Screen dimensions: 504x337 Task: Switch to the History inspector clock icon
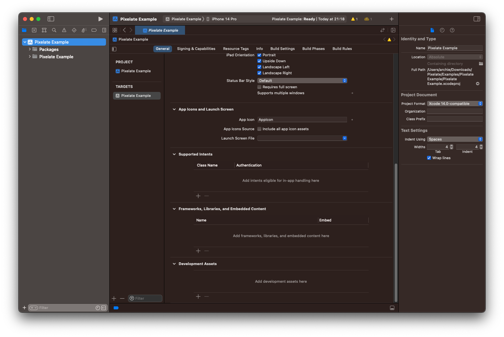(442, 30)
